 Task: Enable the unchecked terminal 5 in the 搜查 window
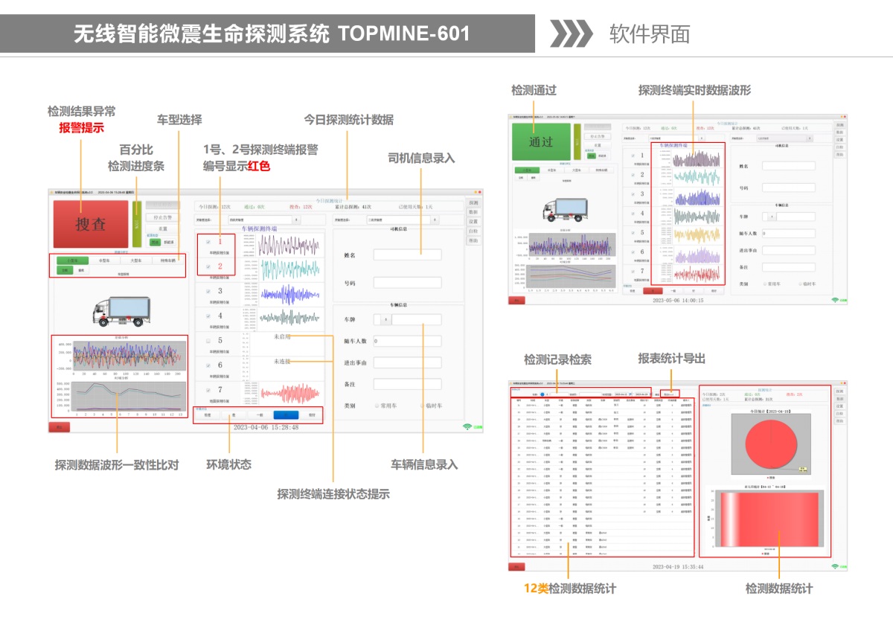coord(208,341)
